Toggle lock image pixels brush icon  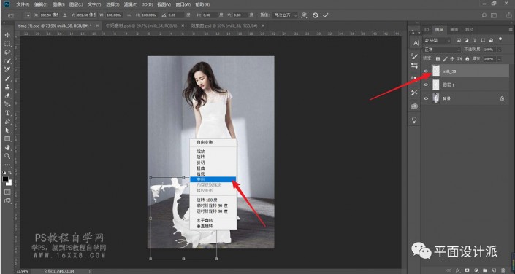point(446,59)
